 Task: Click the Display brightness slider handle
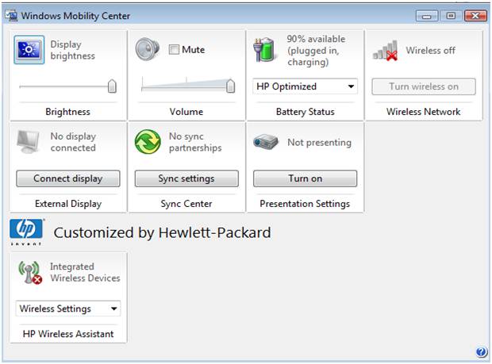point(112,86)
